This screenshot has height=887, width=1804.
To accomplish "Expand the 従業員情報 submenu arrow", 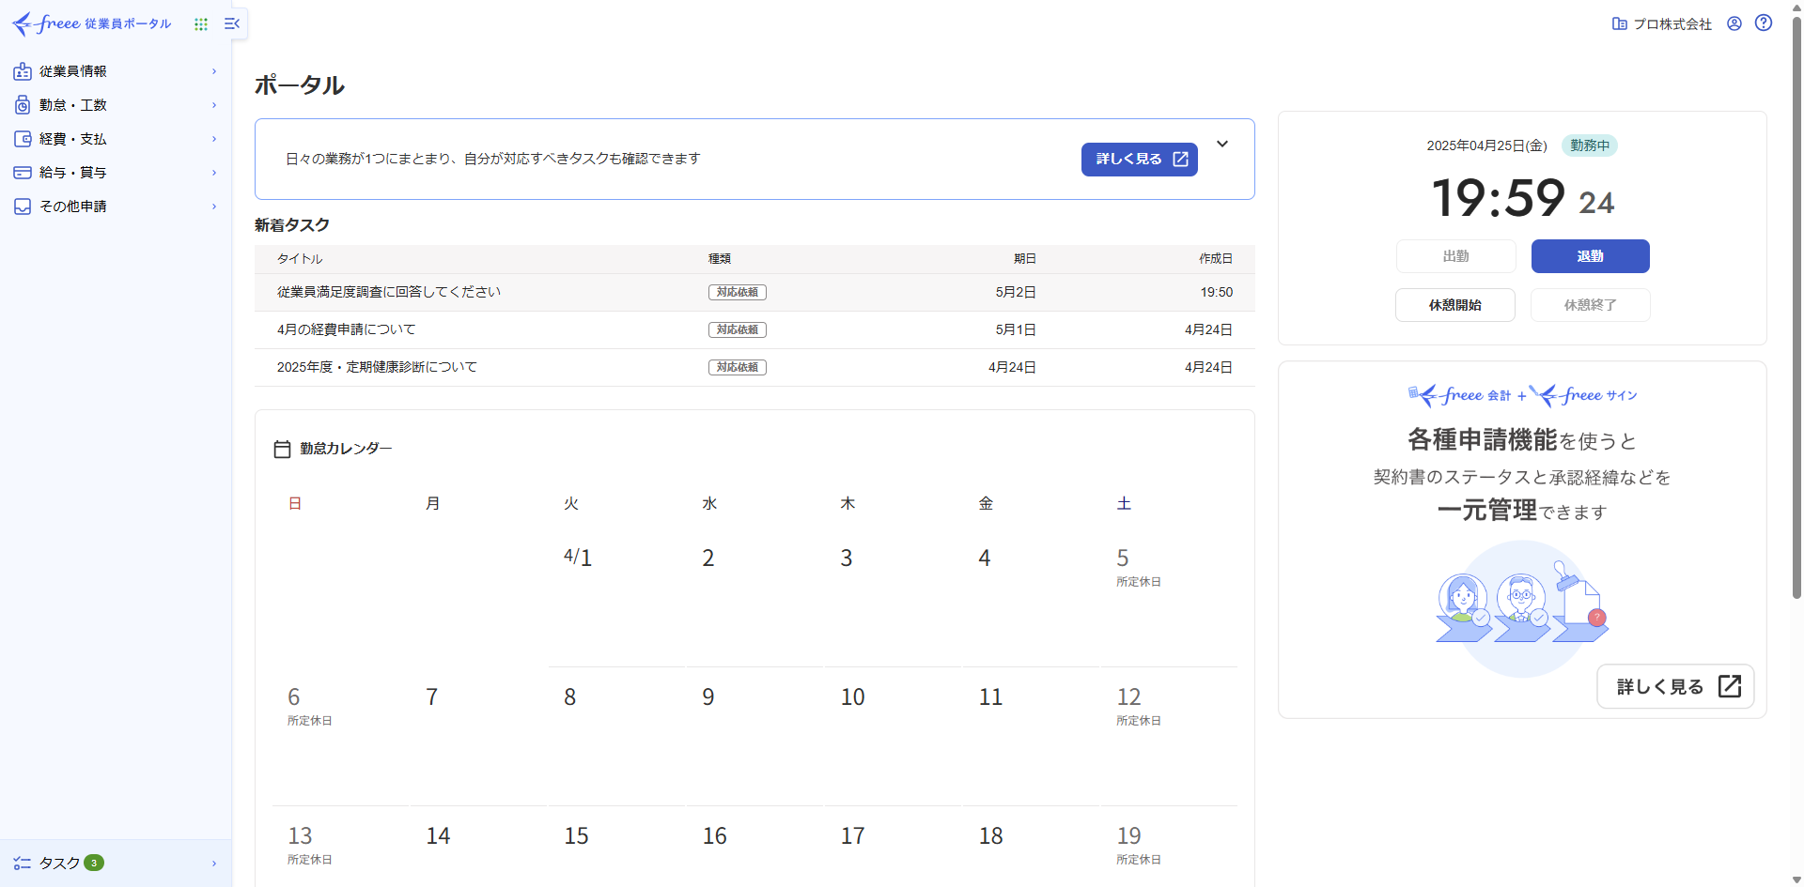I will pos(214,71).
